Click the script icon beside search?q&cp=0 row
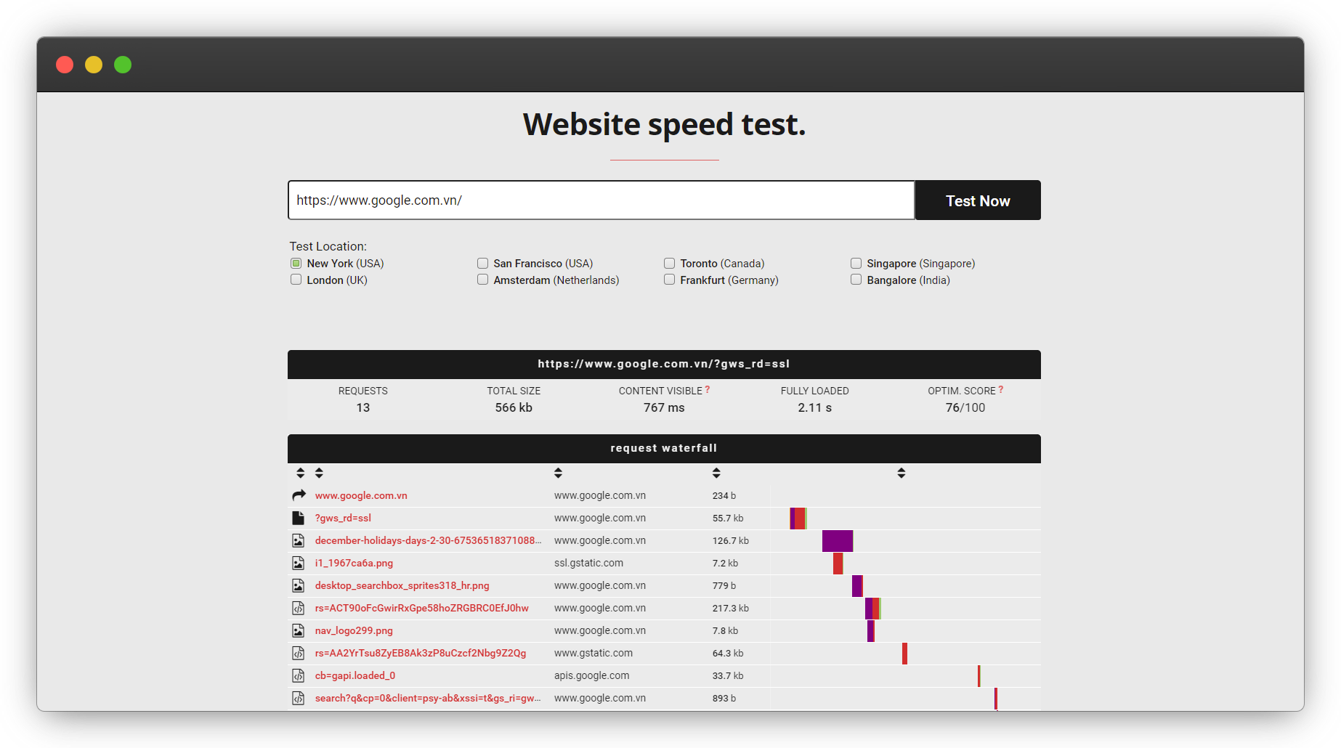This screenshot has width=1341, height=748. click(x=298, y=698)
